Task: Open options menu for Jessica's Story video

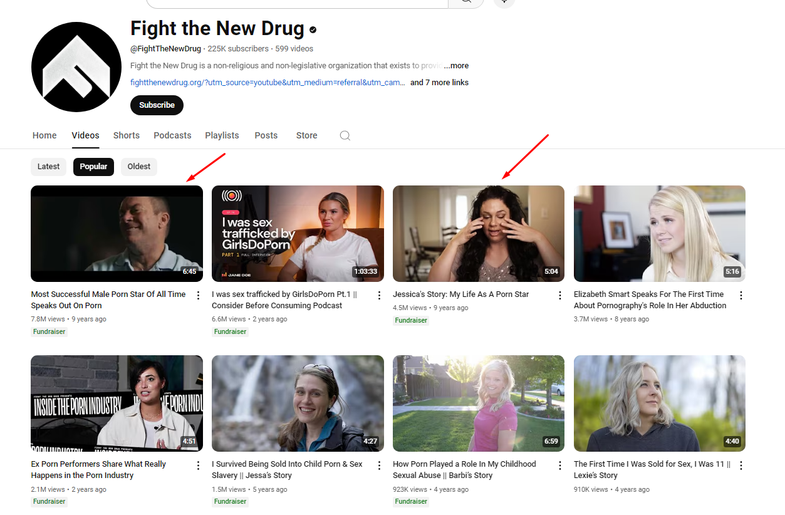Action: pyautogui.click(x=560, y=295)
